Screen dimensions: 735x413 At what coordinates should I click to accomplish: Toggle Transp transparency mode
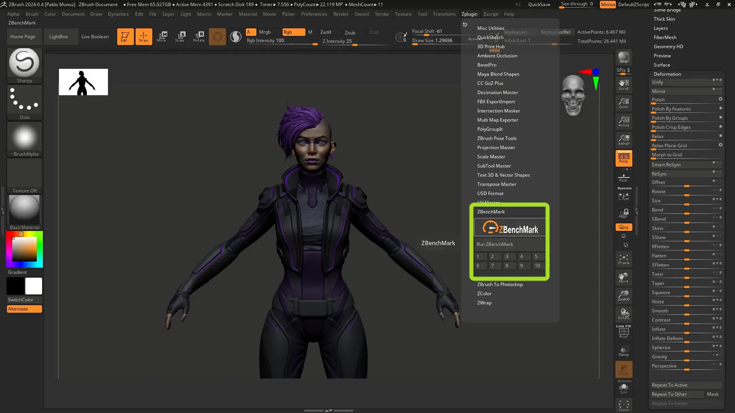(624, 351)
